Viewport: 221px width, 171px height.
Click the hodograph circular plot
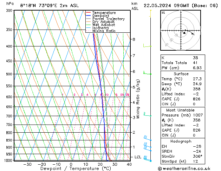tap(181, 30)
